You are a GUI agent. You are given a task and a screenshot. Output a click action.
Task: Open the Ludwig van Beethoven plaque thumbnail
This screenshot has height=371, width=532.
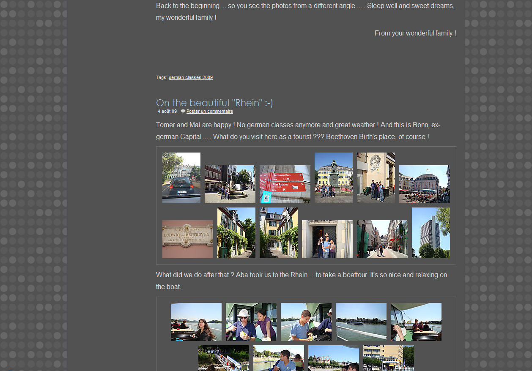(x=187, y=239)
